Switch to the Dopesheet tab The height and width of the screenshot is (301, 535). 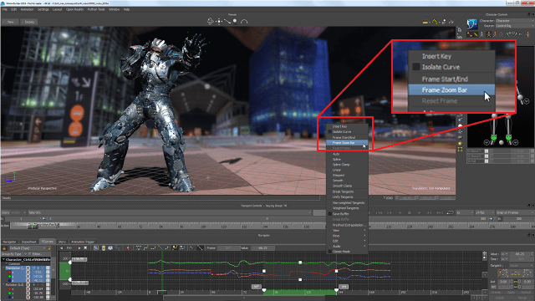28,242
